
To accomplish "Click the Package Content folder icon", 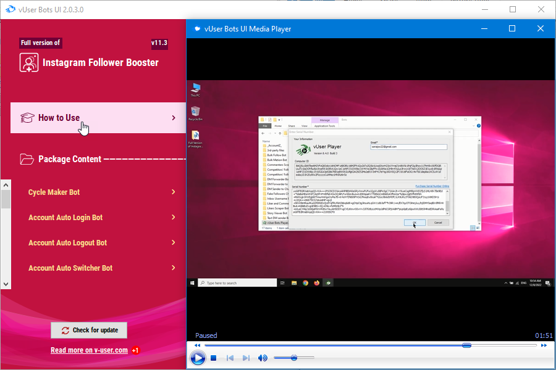I will pos(27,159).
